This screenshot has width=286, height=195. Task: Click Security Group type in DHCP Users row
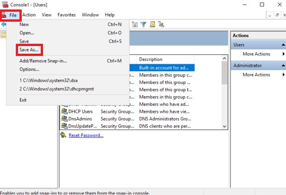point(117,111)
